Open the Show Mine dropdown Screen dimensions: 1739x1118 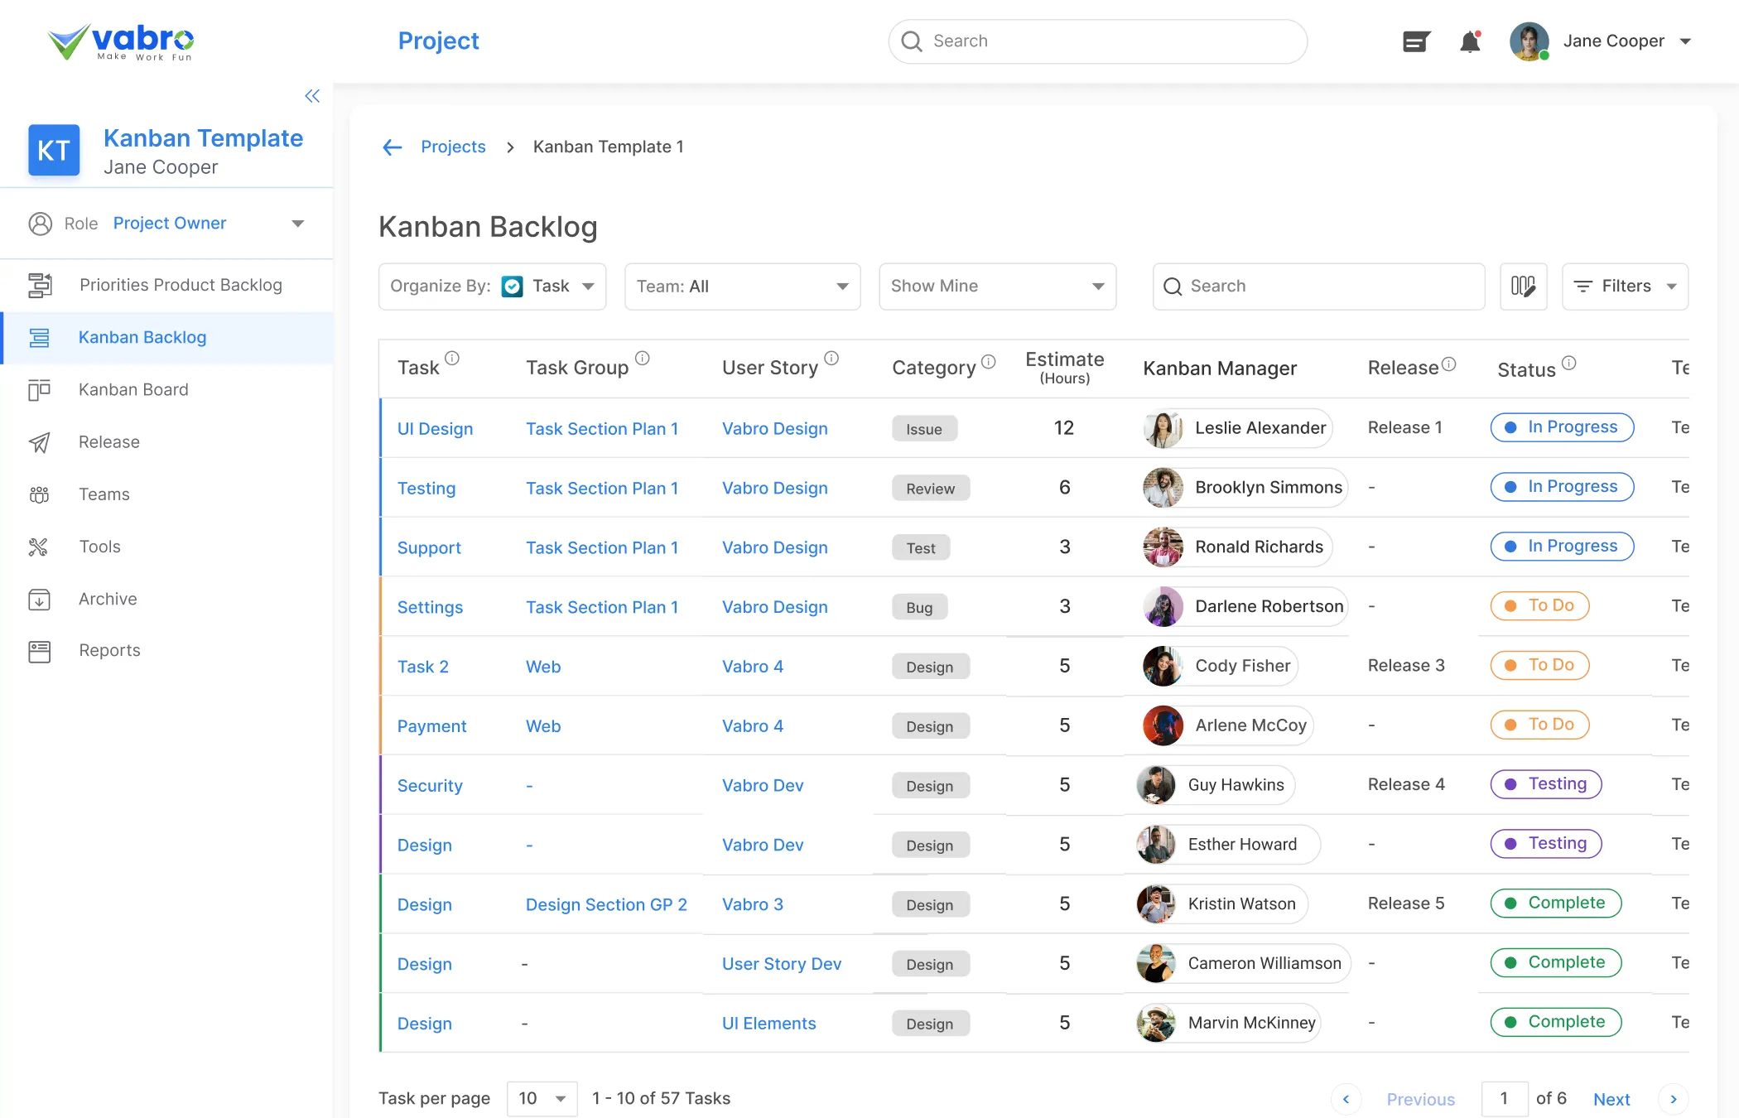(x=997, y=287)
